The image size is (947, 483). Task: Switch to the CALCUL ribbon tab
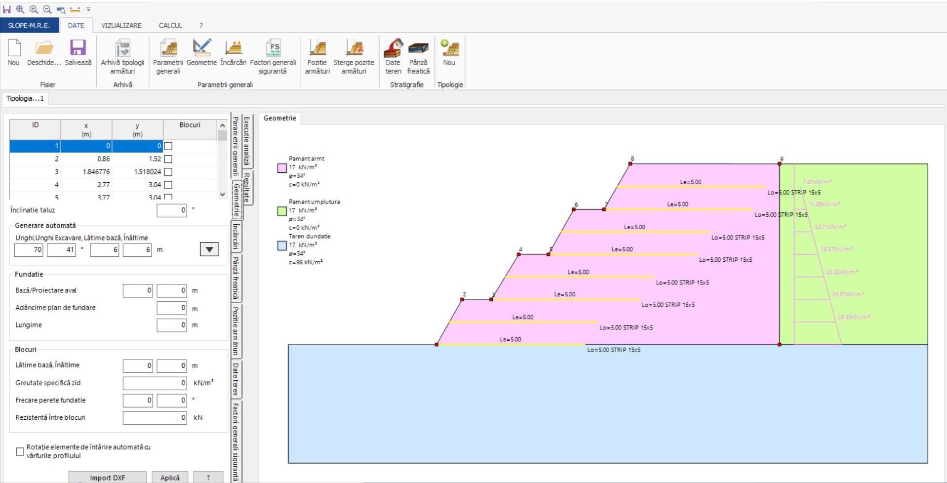(x=170, y=25)
